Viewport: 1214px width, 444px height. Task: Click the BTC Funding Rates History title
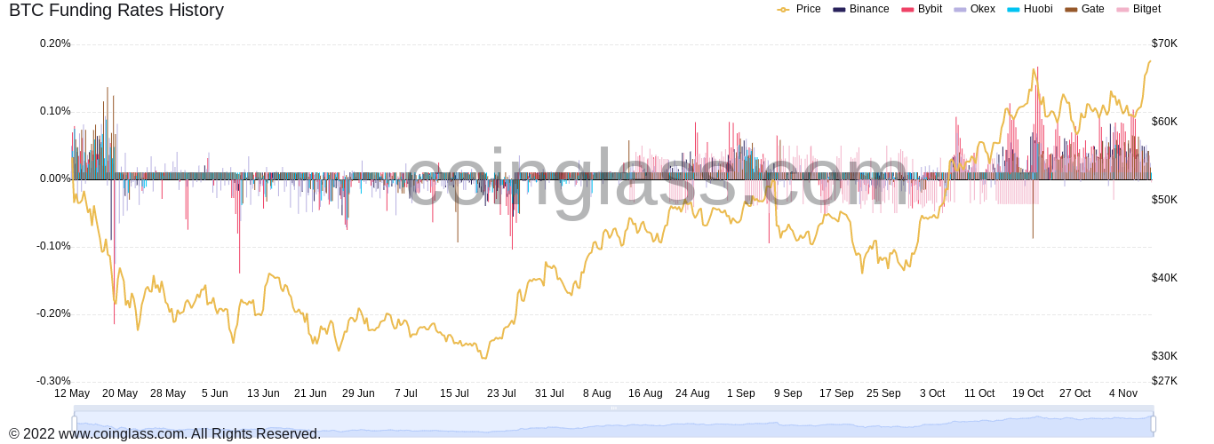tap(116, 11)
